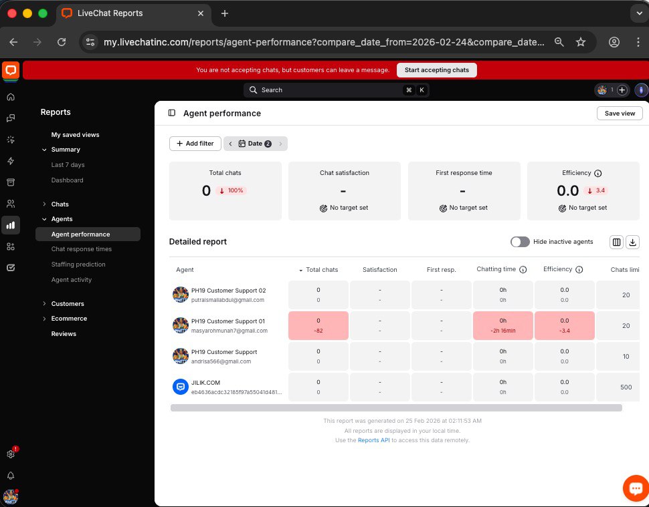Open the Date filter dropdown
The image size is (649, 507).
(x=255, y=144)
